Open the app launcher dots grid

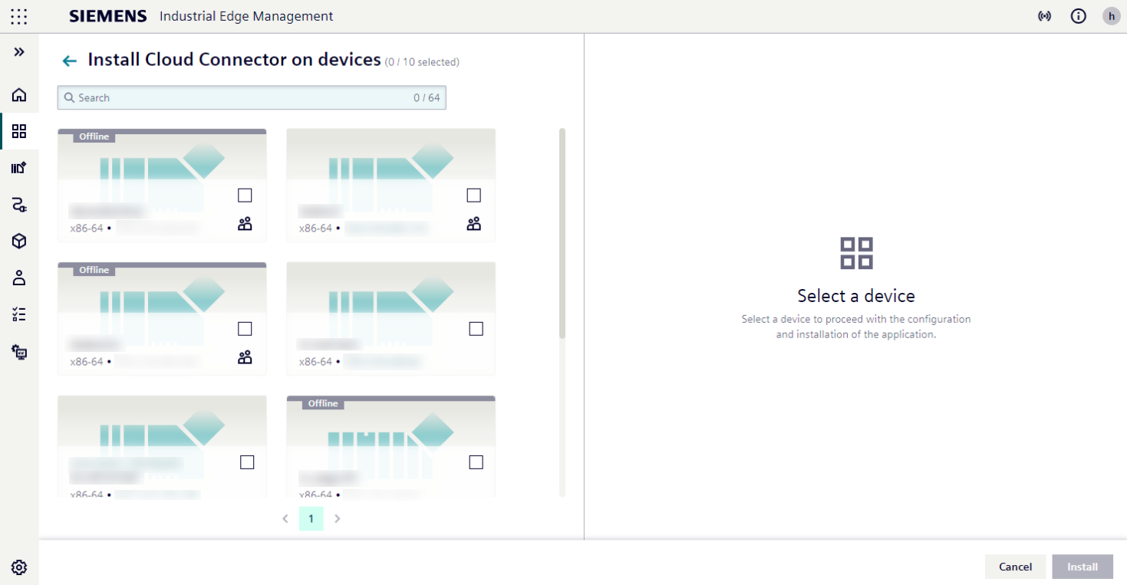(19, 16)
